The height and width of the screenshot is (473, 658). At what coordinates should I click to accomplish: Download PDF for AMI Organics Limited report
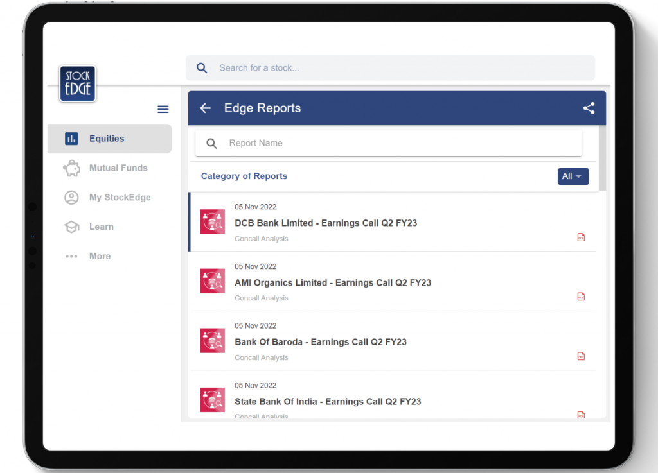click(581, 297)
